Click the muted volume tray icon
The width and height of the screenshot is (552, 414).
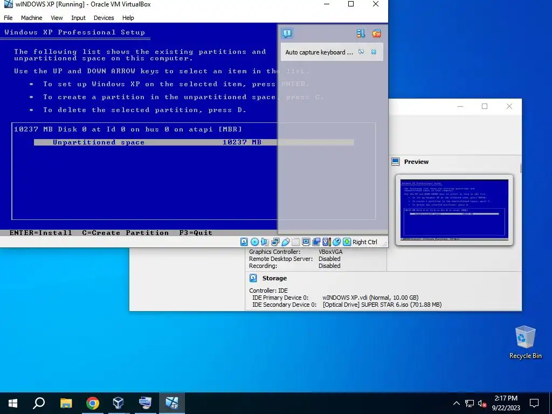tap(482, 403)
